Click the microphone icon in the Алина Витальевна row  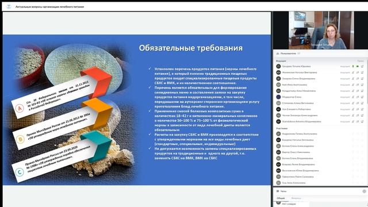(x=353, y=103)
